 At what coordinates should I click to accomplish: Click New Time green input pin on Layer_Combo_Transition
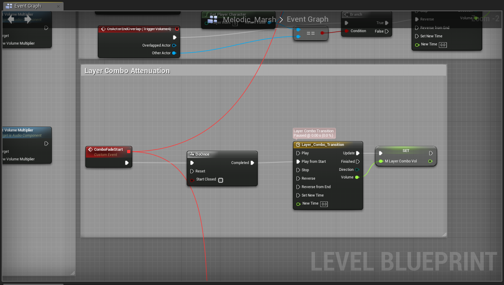coord(298,204)
